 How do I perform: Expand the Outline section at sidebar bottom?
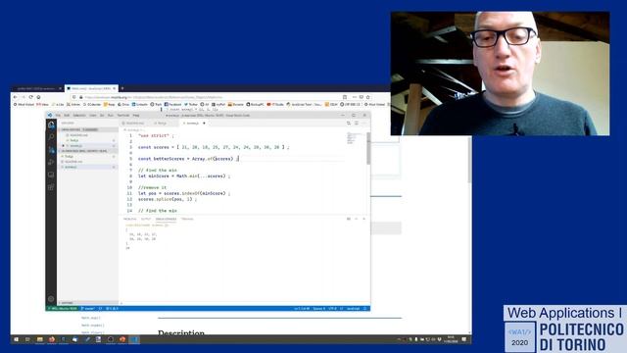[88, 303]
